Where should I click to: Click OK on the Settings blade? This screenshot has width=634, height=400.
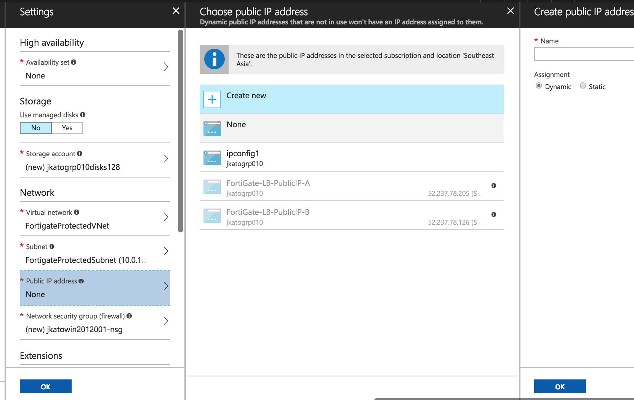(x=45, y=386)
